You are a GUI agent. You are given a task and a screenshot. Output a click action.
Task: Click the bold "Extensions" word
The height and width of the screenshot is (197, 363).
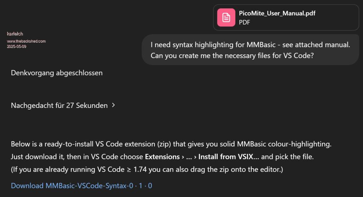pos(162,157)
